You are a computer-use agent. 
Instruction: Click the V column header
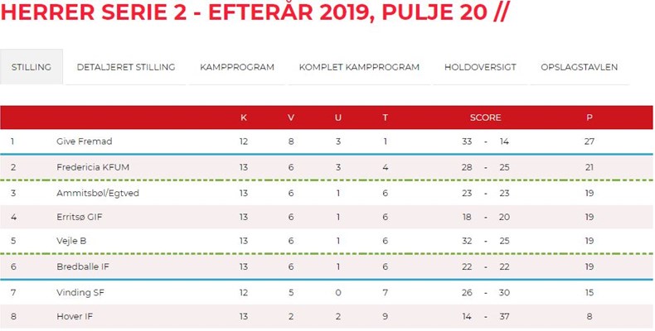pos(290,118)
